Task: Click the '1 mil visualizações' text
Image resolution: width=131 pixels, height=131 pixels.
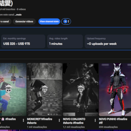Action: pyautogui.click(x=37, y=127)
